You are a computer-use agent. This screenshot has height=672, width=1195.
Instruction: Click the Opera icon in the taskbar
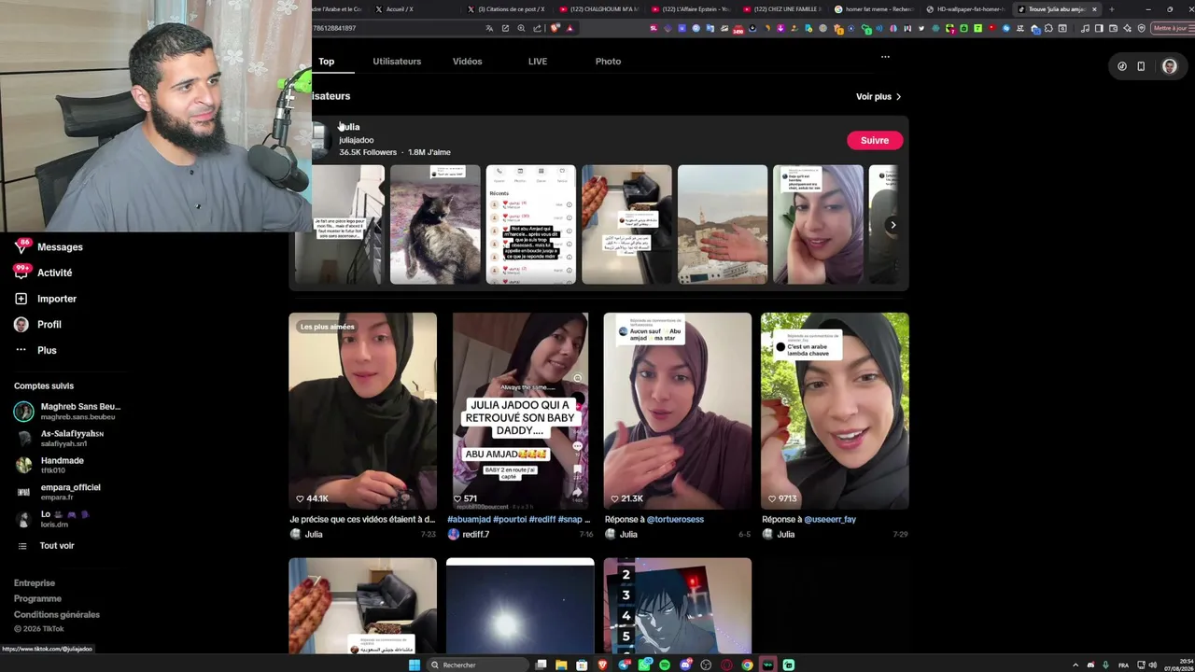[x=726, y=665]
